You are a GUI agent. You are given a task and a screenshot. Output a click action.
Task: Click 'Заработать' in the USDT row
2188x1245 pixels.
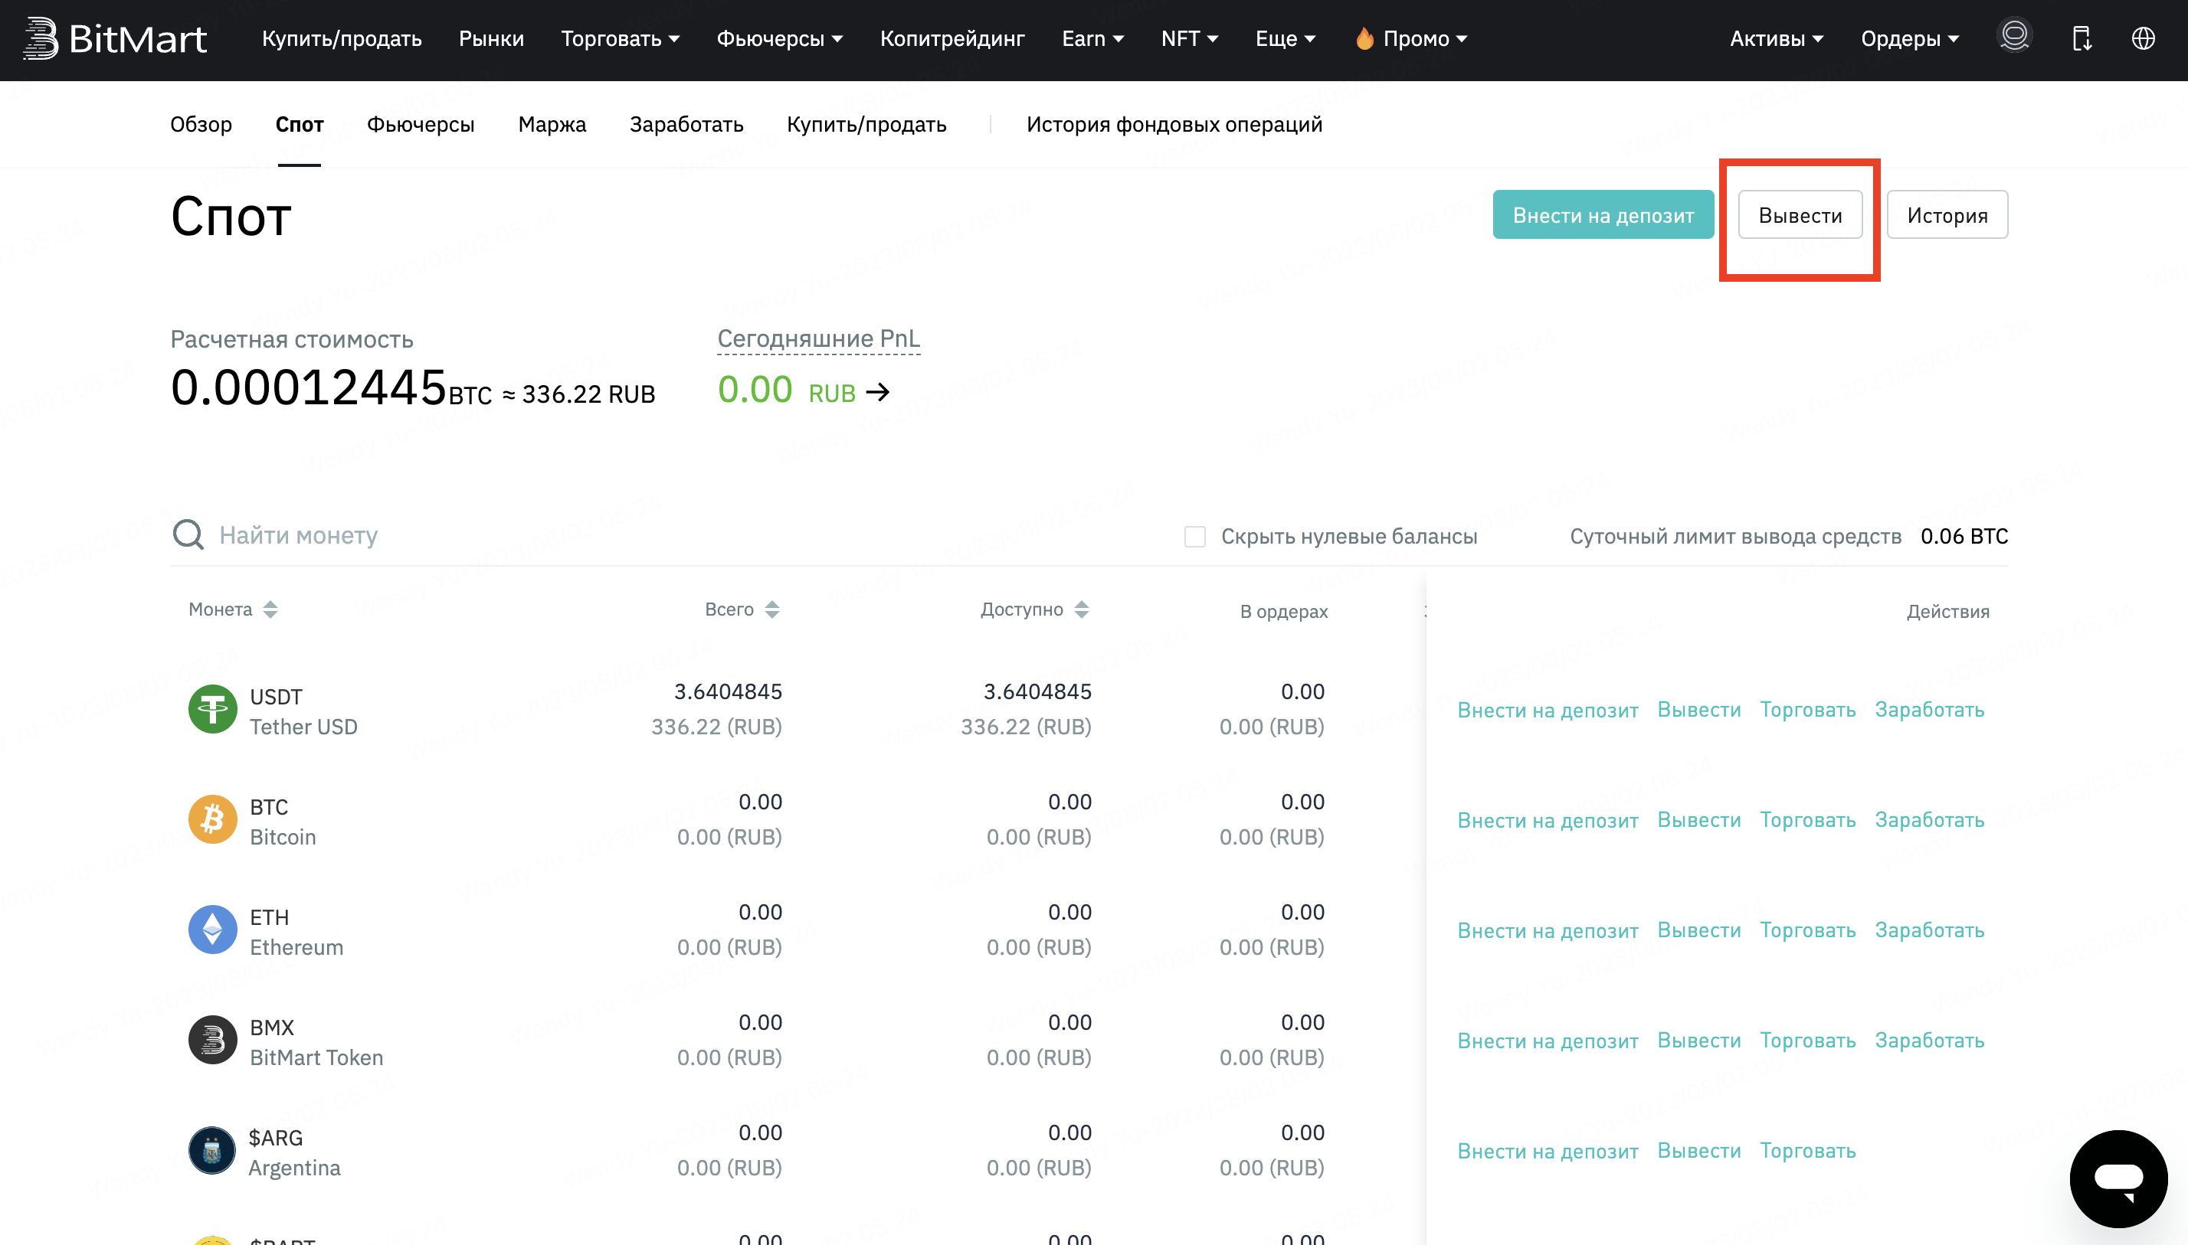pyautogui.click(x=1930, y=710)
